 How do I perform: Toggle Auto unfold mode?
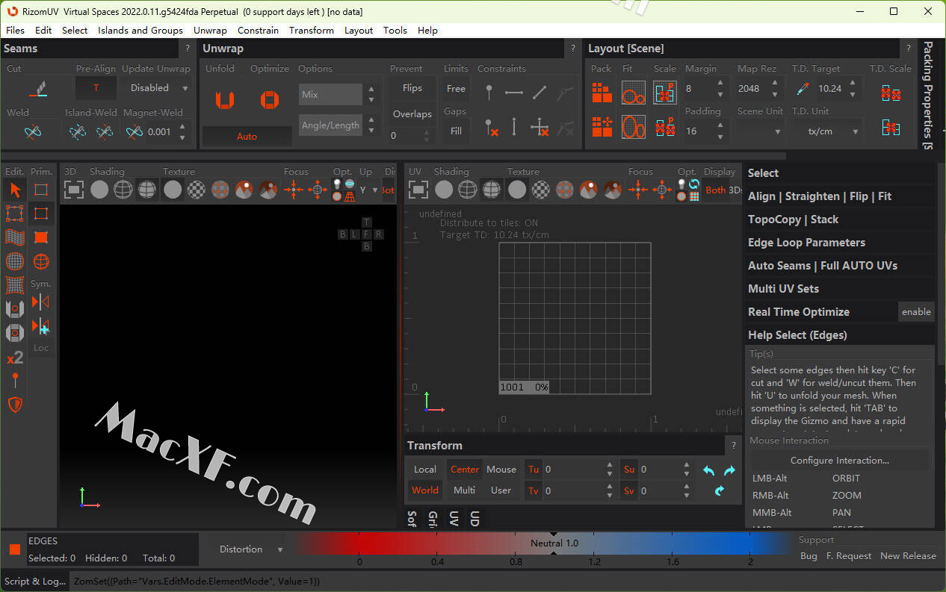pyautogui.click(x=247, y=137)
